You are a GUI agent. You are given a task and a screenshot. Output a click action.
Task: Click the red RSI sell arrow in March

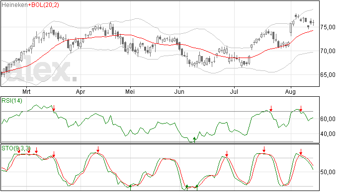(x=54, y=108)
